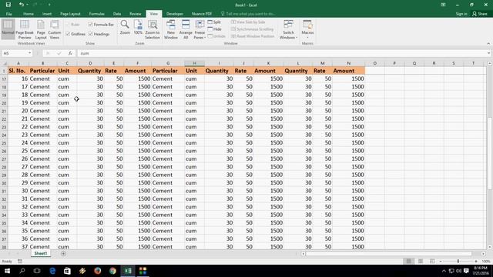Switch to the Insert tab
This screenshot has height=277, width=493.
47,14
